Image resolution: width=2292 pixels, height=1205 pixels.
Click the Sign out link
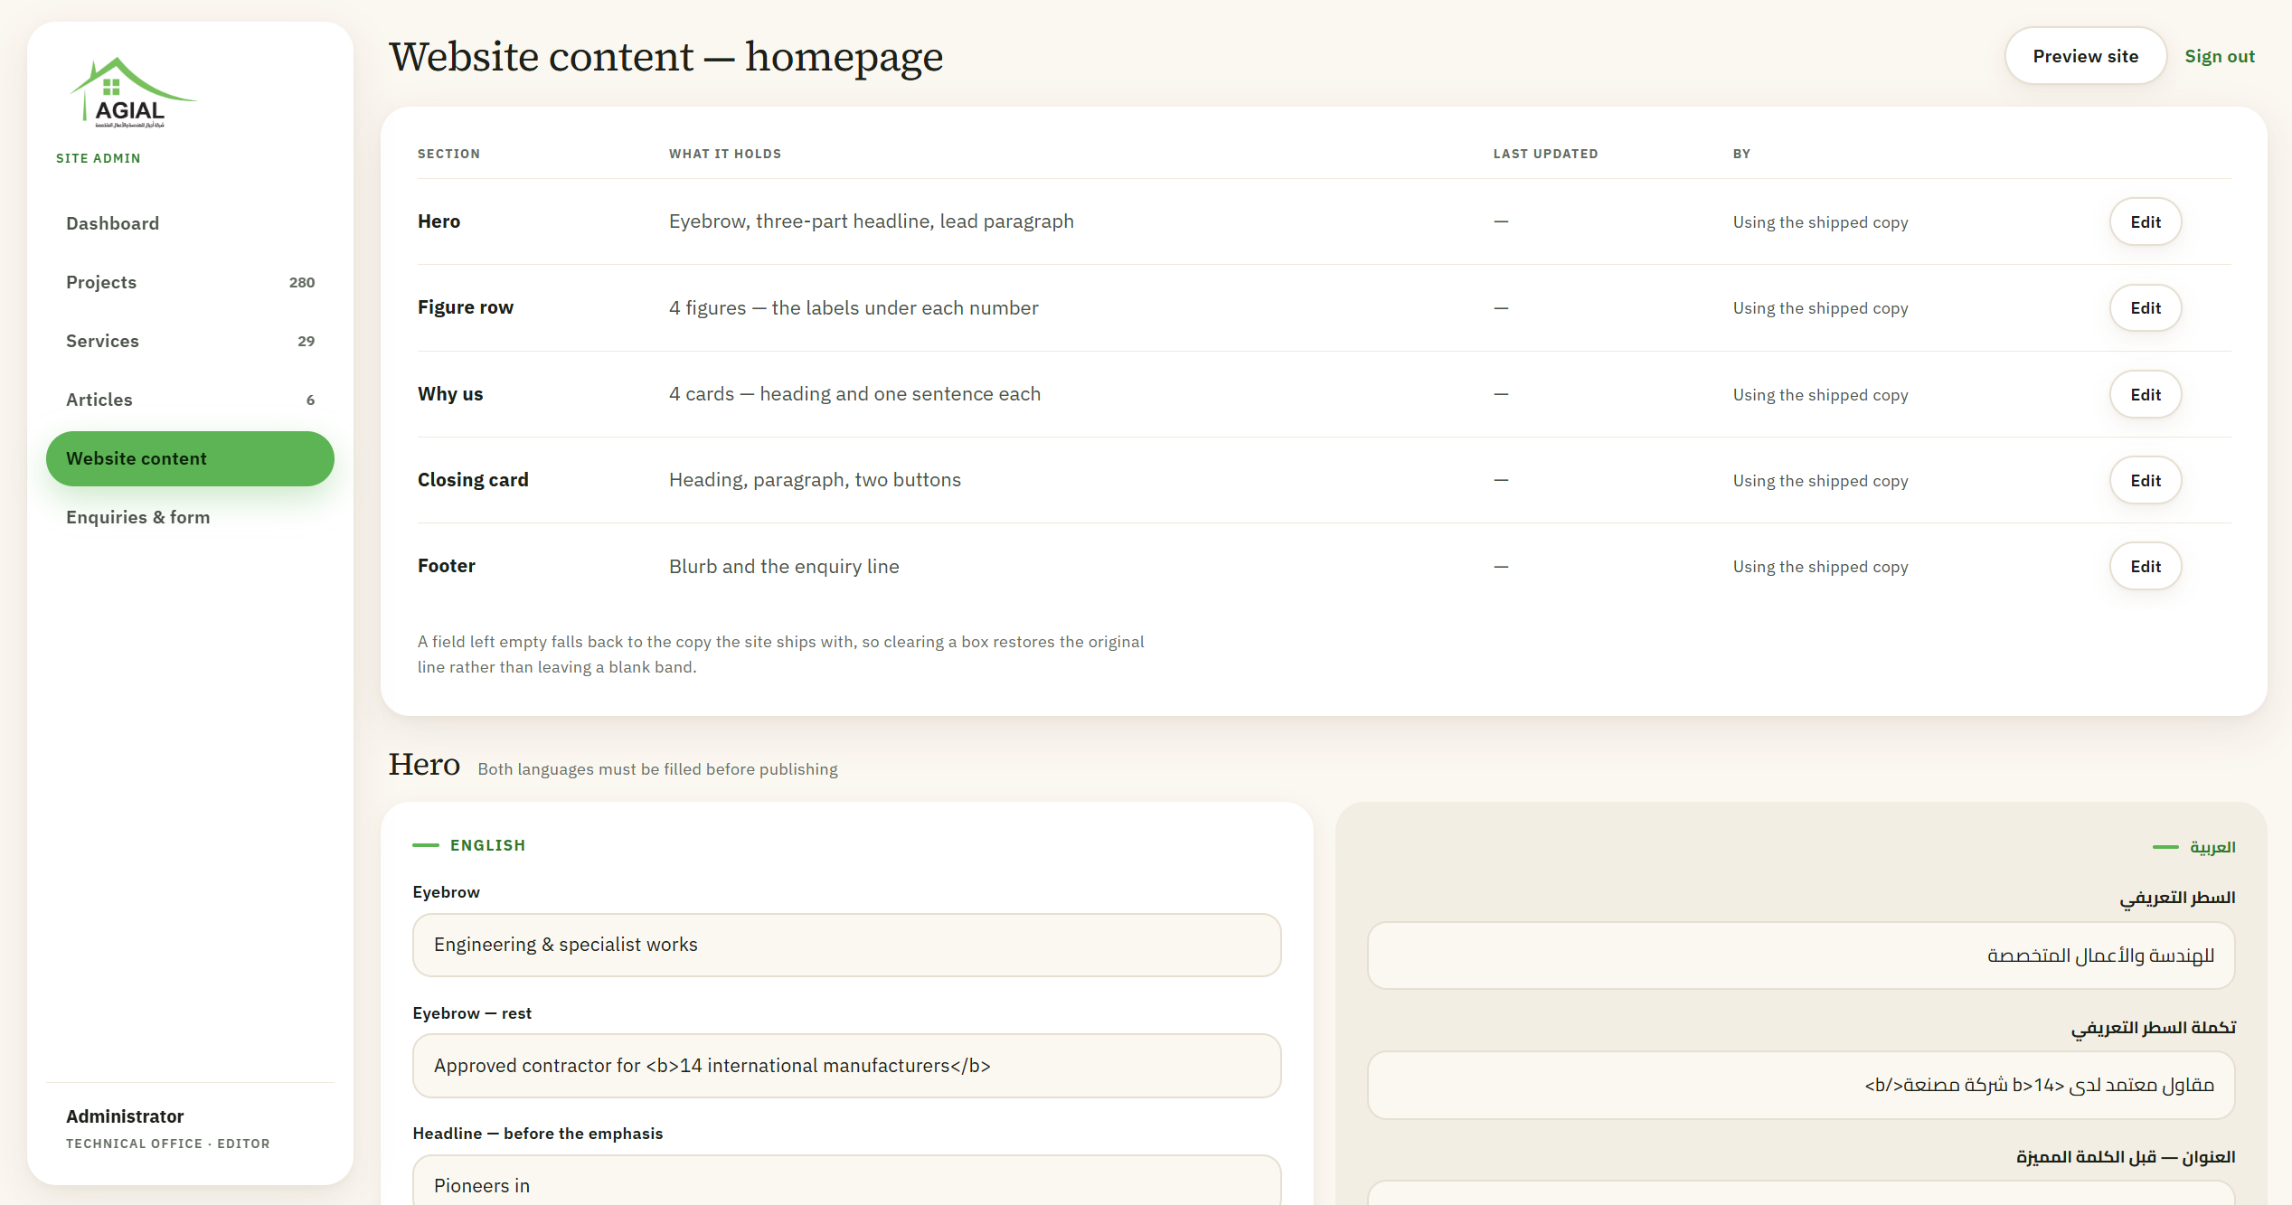2219,56
